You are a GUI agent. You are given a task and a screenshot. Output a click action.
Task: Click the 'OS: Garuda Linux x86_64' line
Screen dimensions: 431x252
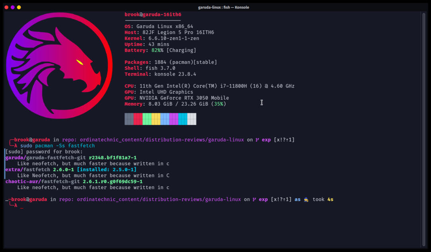pyautogui.click(x=159, y=26)
